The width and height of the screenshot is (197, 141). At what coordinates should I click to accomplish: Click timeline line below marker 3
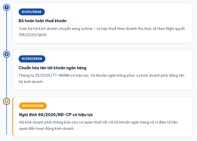pyautogui.click(x=7, y=120)
